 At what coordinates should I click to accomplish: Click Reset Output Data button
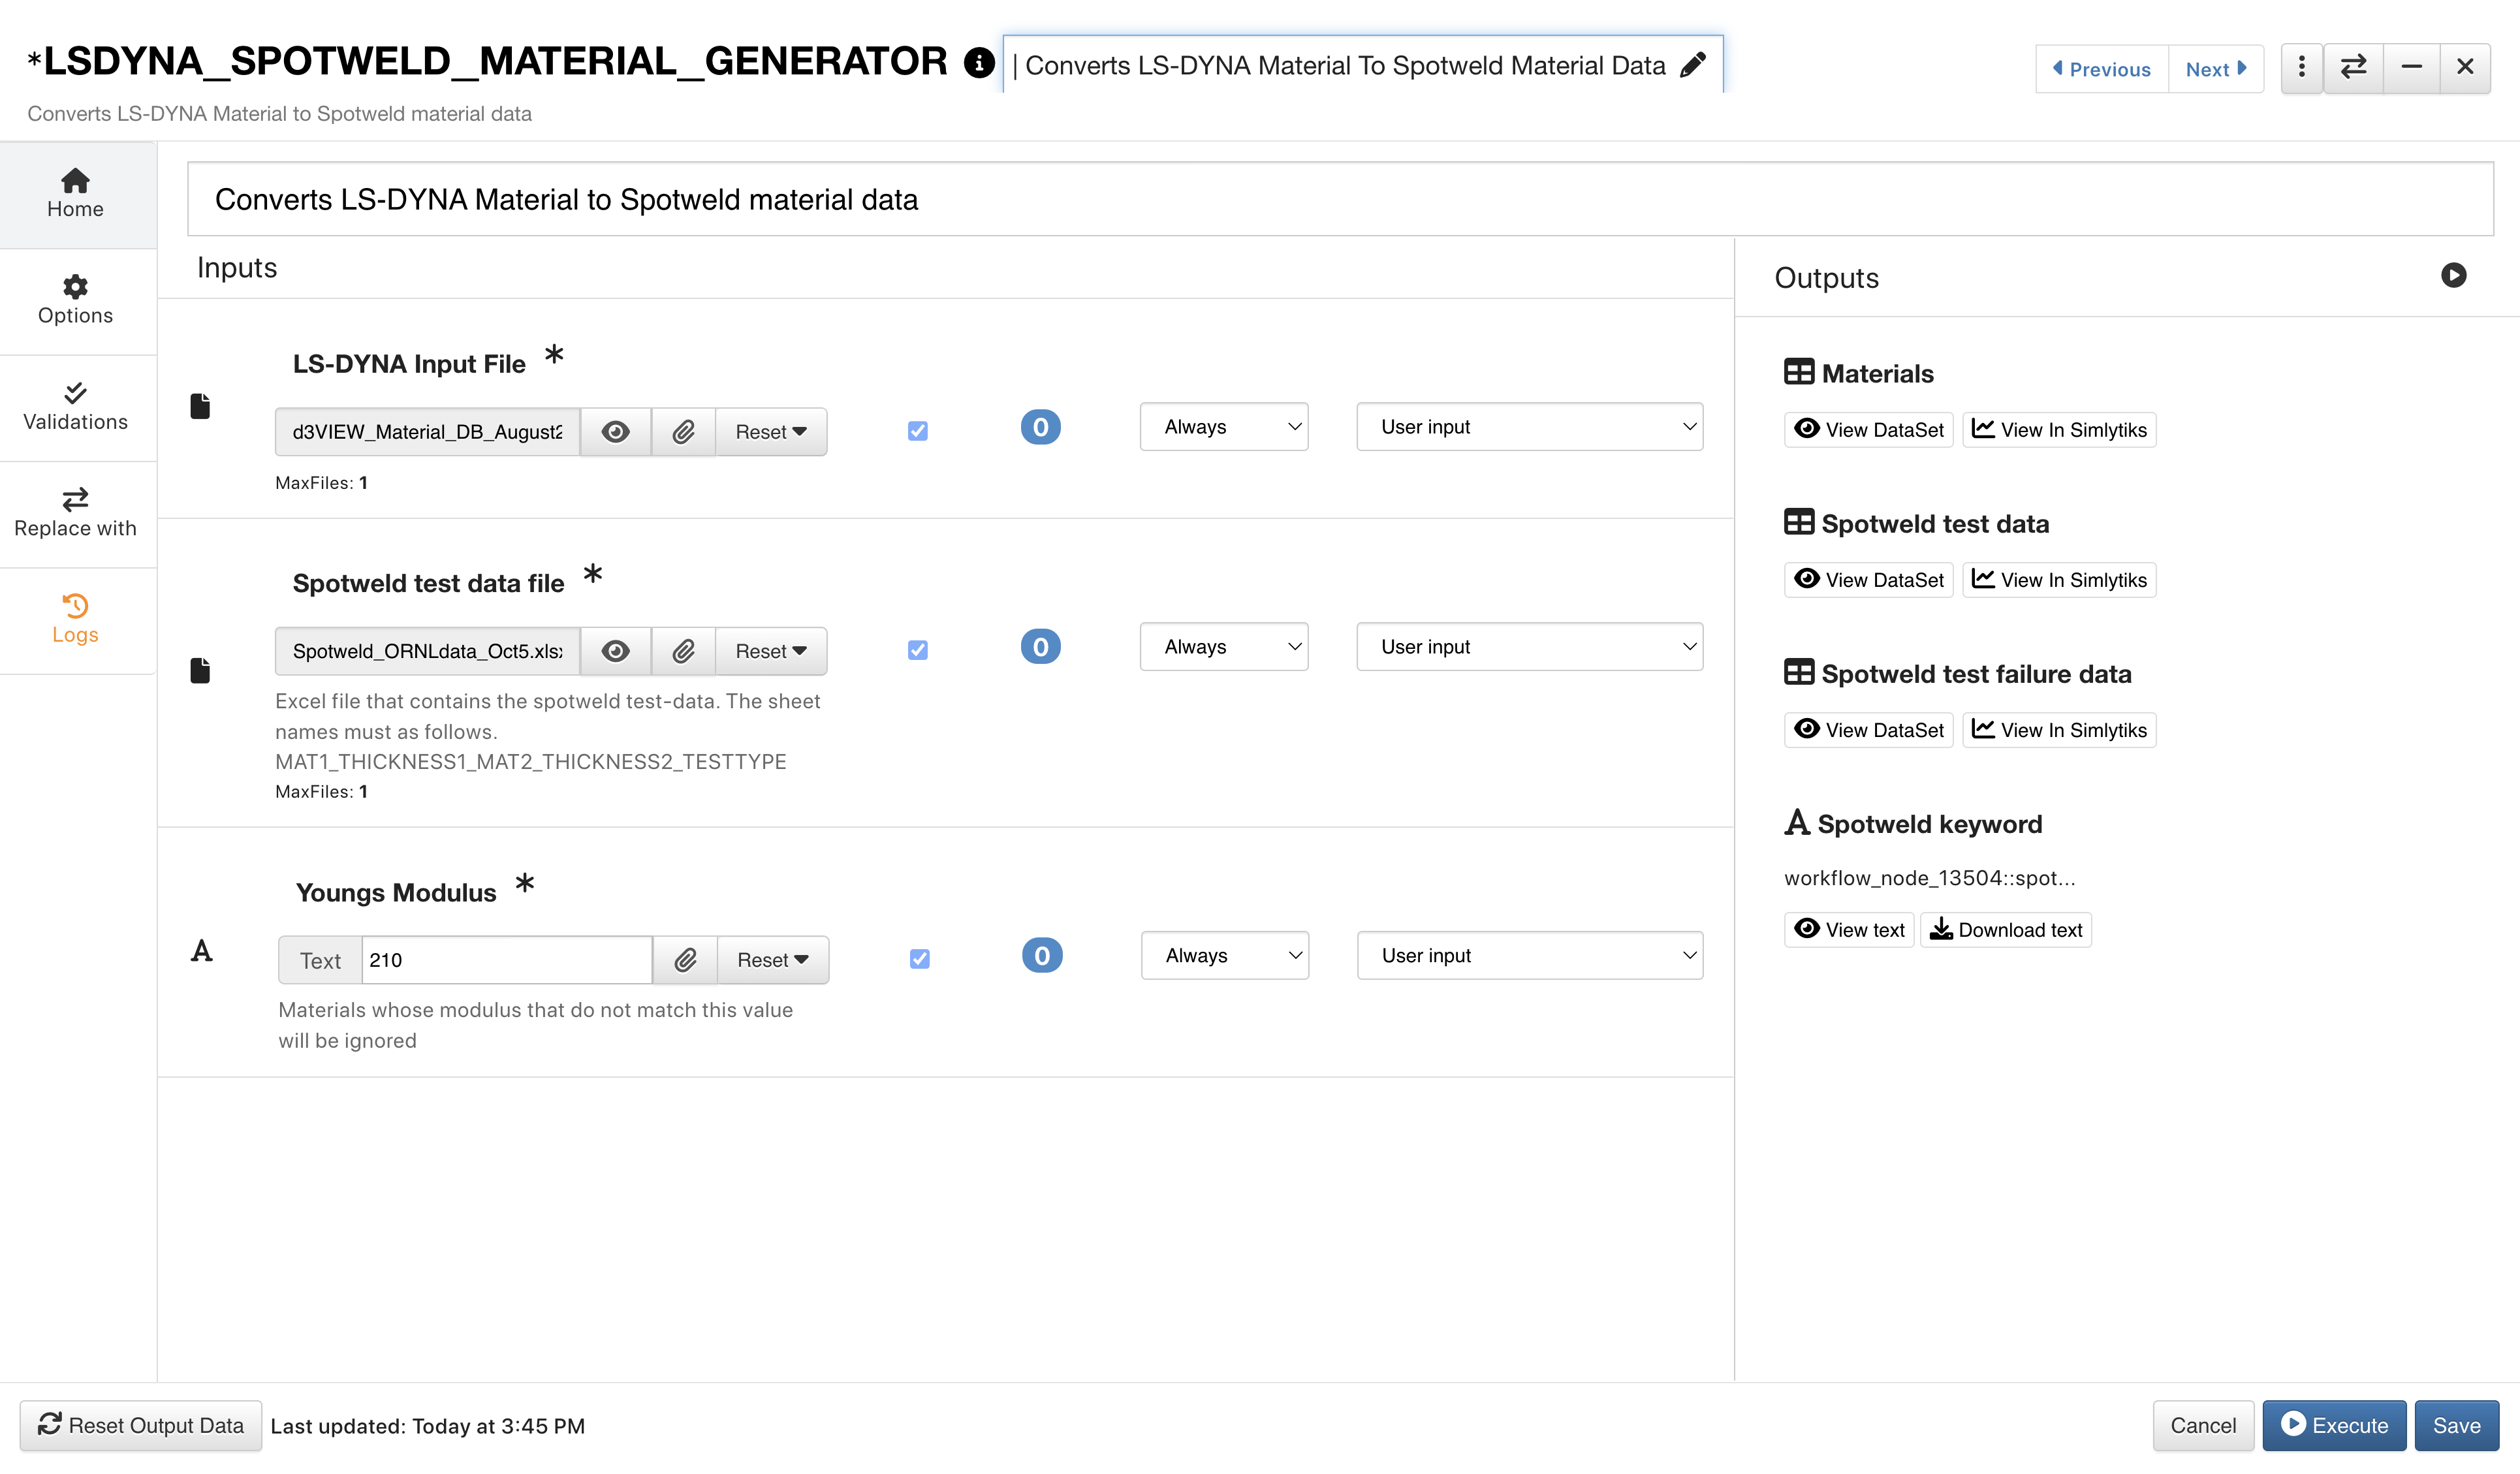click(141, 1425)
